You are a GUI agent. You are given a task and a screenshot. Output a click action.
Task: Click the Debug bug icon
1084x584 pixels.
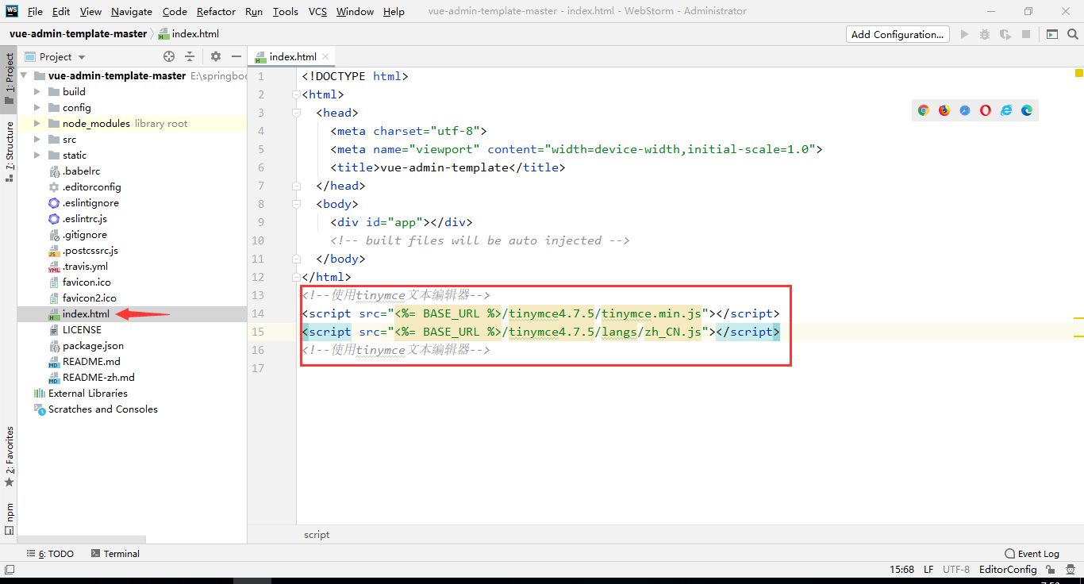(985, 34)
